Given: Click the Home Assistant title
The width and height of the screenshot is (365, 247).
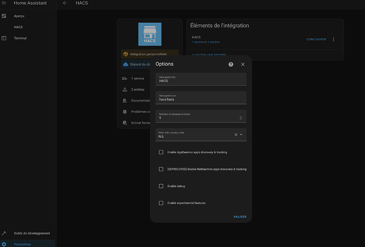Looking at the screenshot, I should point(30,3).
